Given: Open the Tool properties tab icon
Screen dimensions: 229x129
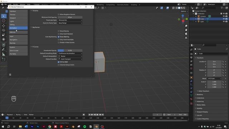Looking at the screenshot, I should (191, 50).
